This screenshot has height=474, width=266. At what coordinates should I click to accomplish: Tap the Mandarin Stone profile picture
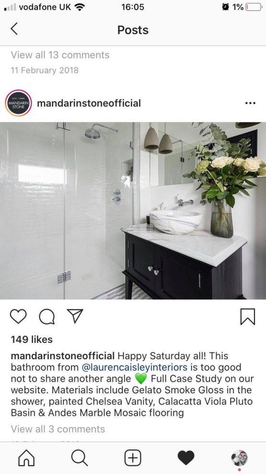18,103
